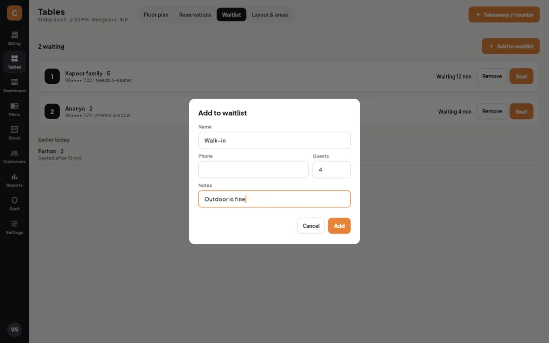
Task: Click the Waiting 12 min label
Action: (x=454, y=76)
